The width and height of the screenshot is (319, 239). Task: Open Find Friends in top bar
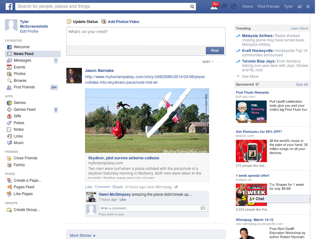268,7
